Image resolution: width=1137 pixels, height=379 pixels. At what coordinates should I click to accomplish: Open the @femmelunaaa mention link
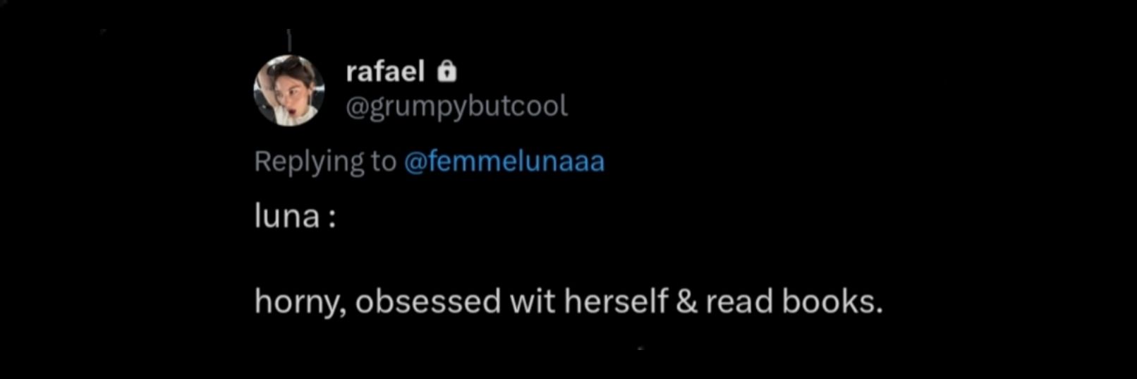pyautogui.click(x=504, y=162)
